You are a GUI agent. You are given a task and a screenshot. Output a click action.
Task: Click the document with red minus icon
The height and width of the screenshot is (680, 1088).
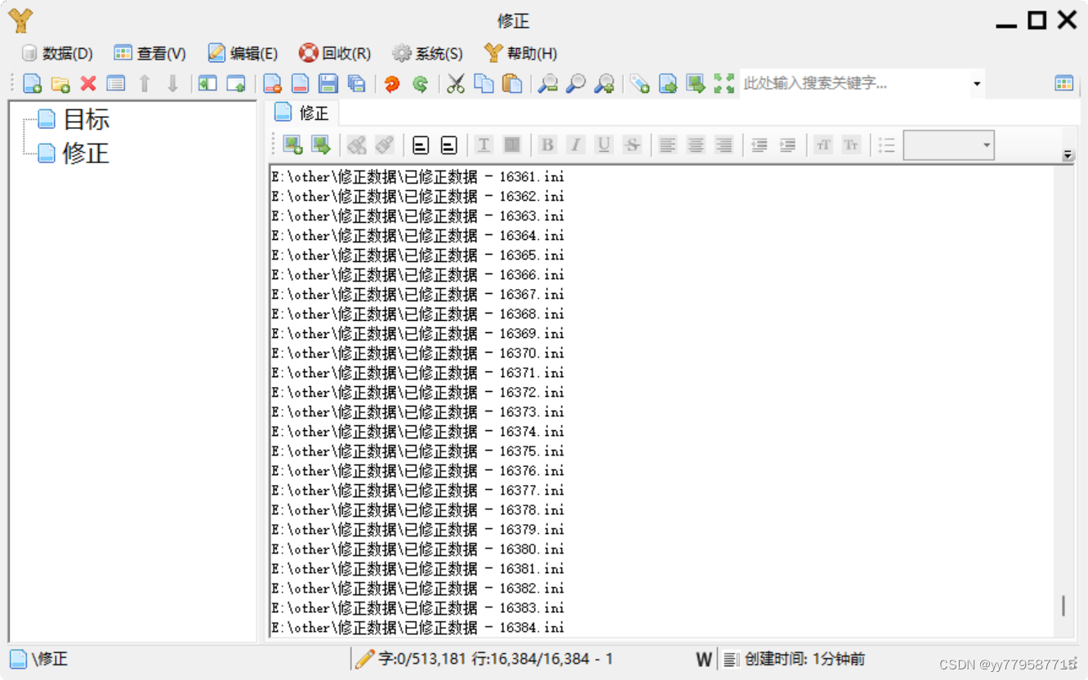[x=272, y=83]
